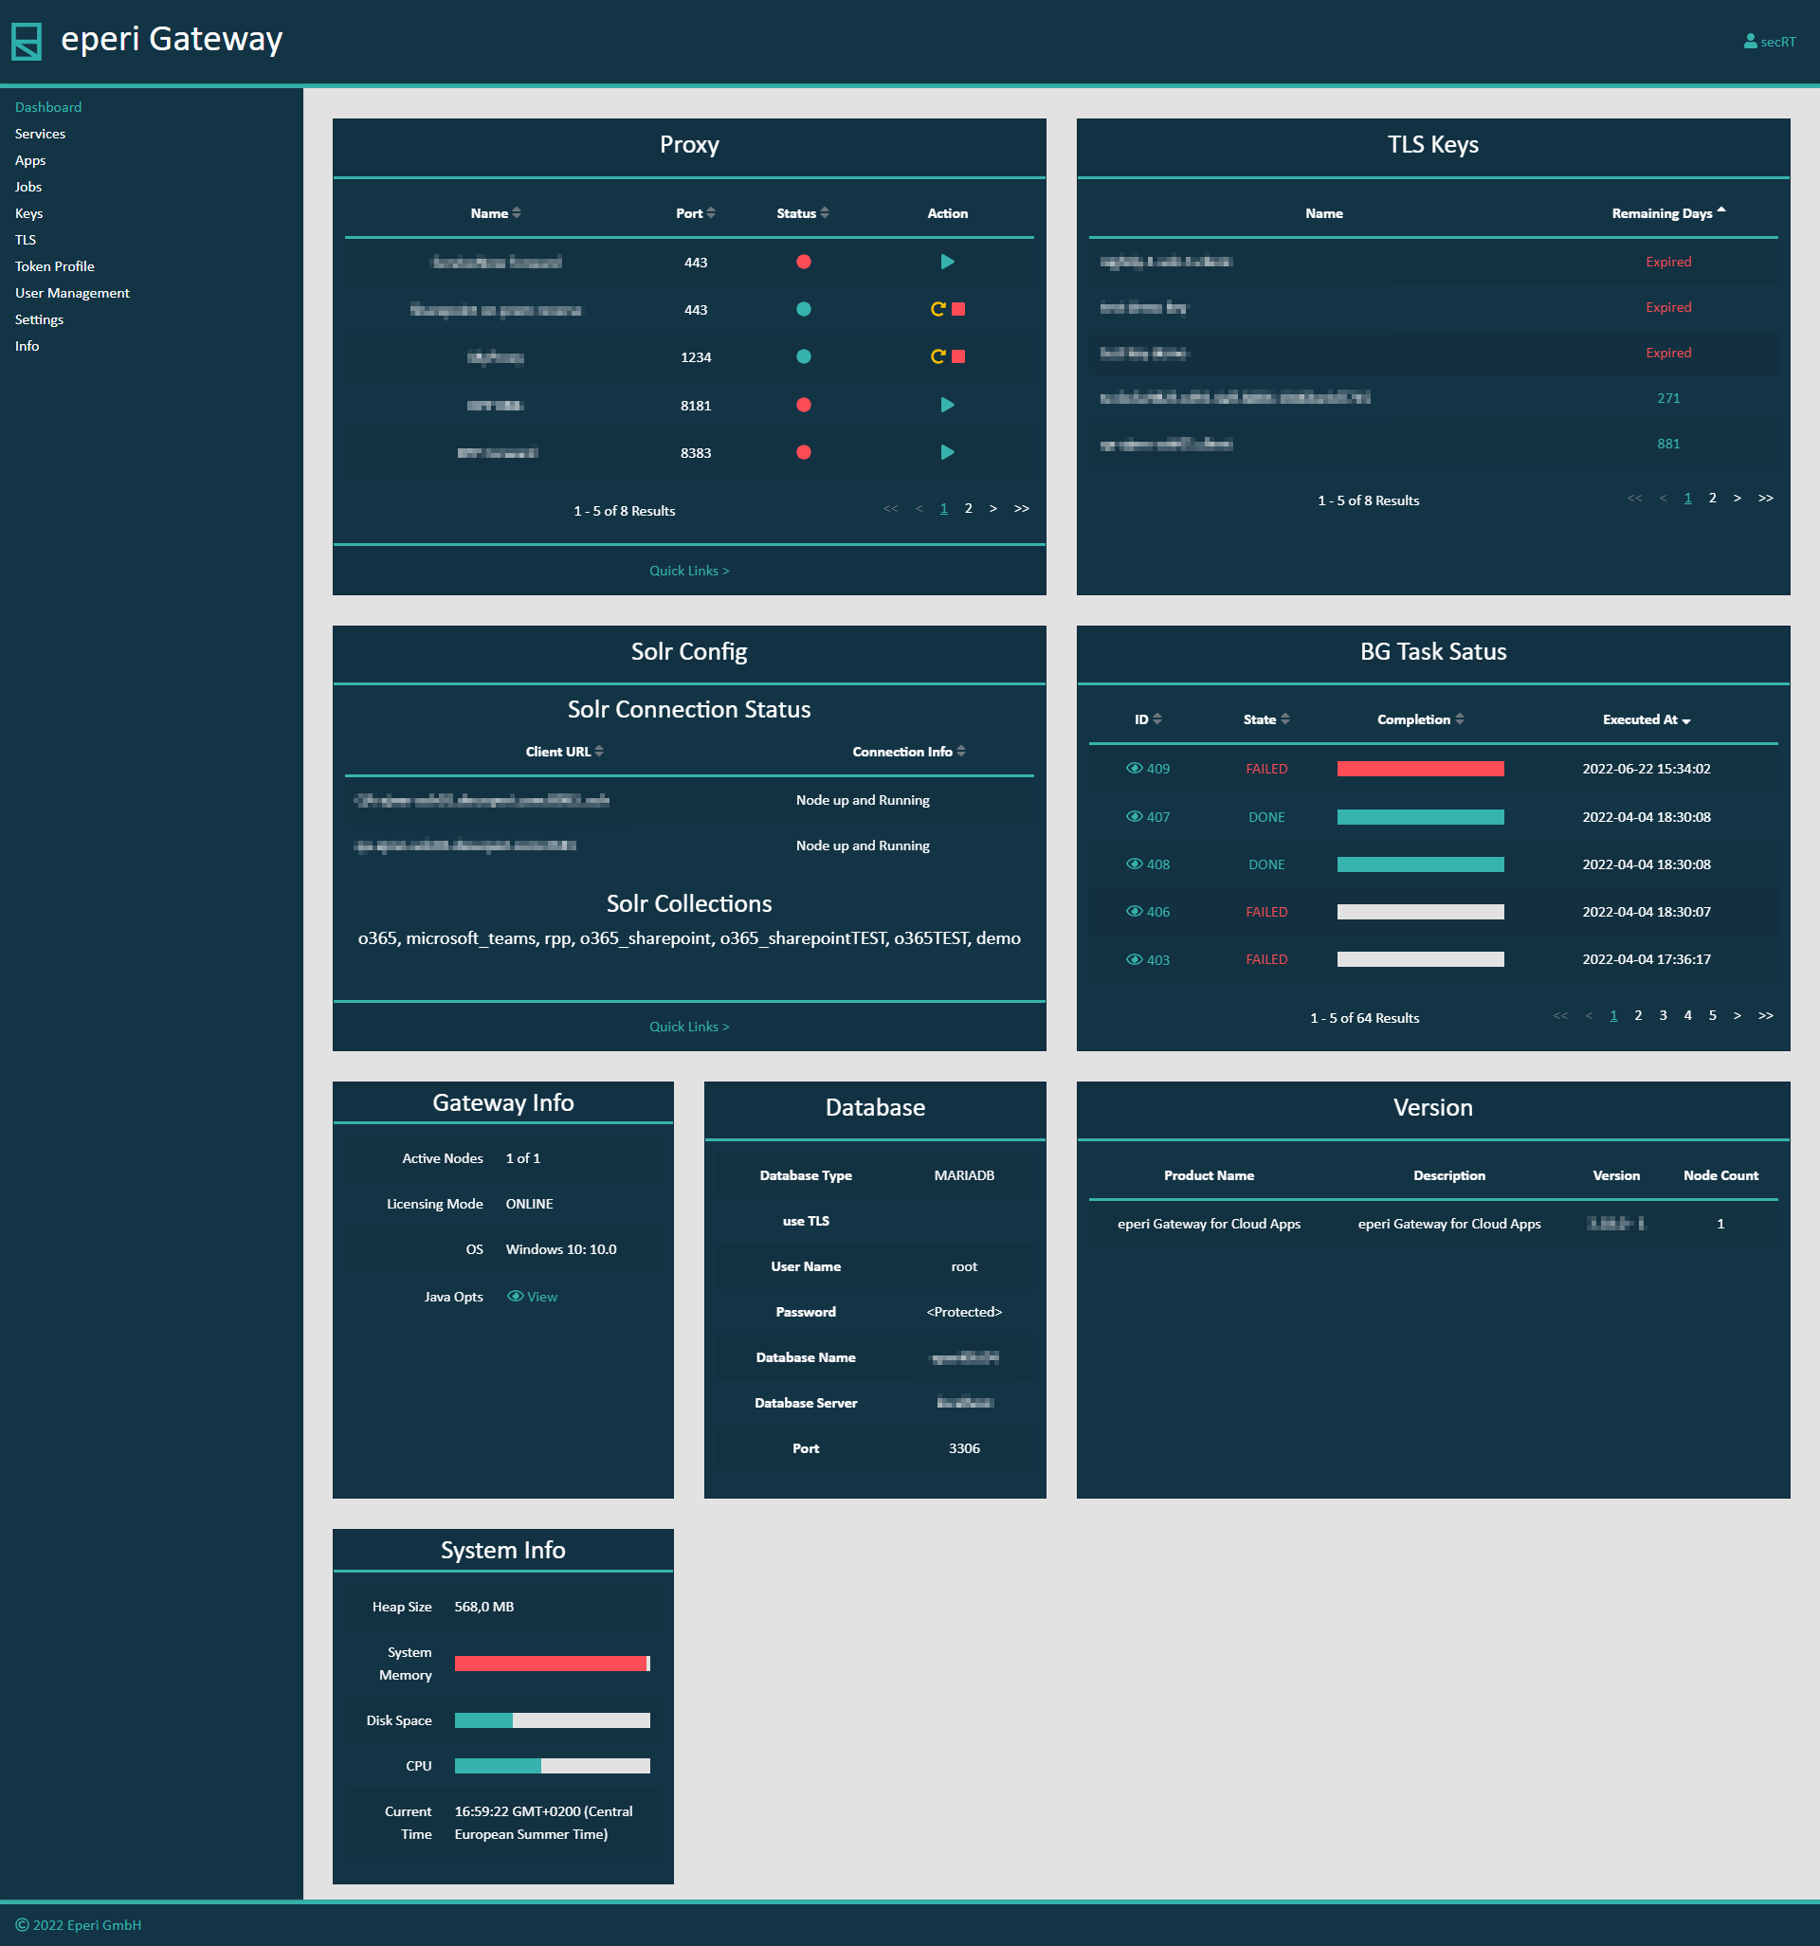Start the first proxy row on port 443
This screenshot has width=1820, height=1946.
pos(947,263)
